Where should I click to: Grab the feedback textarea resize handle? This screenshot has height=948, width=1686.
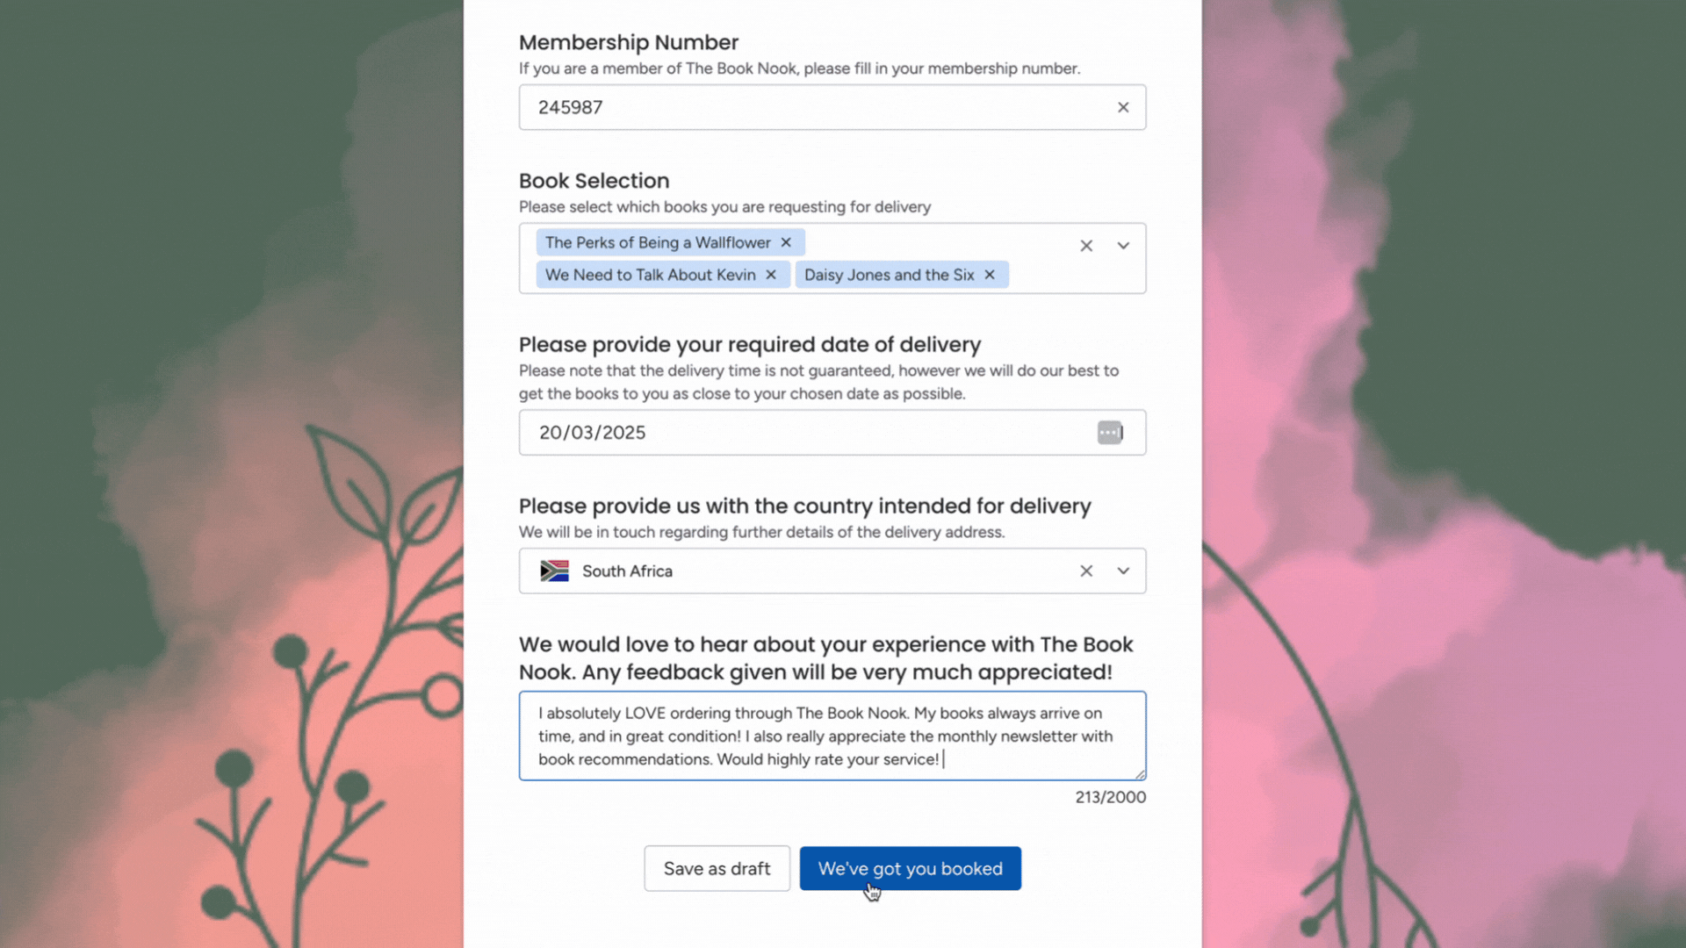[1140, 774]
